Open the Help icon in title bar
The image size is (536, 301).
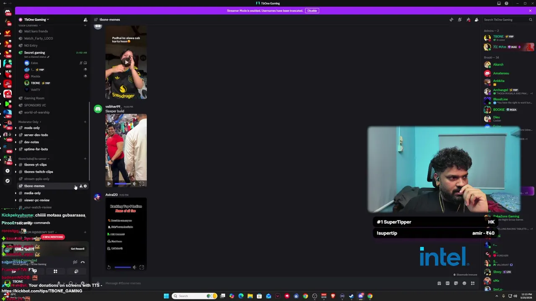(x=506, y=3)
